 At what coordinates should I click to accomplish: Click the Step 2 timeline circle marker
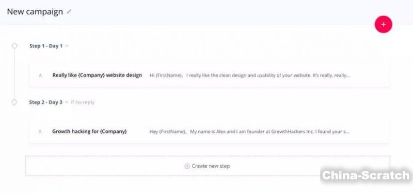[x=14, y=102]
